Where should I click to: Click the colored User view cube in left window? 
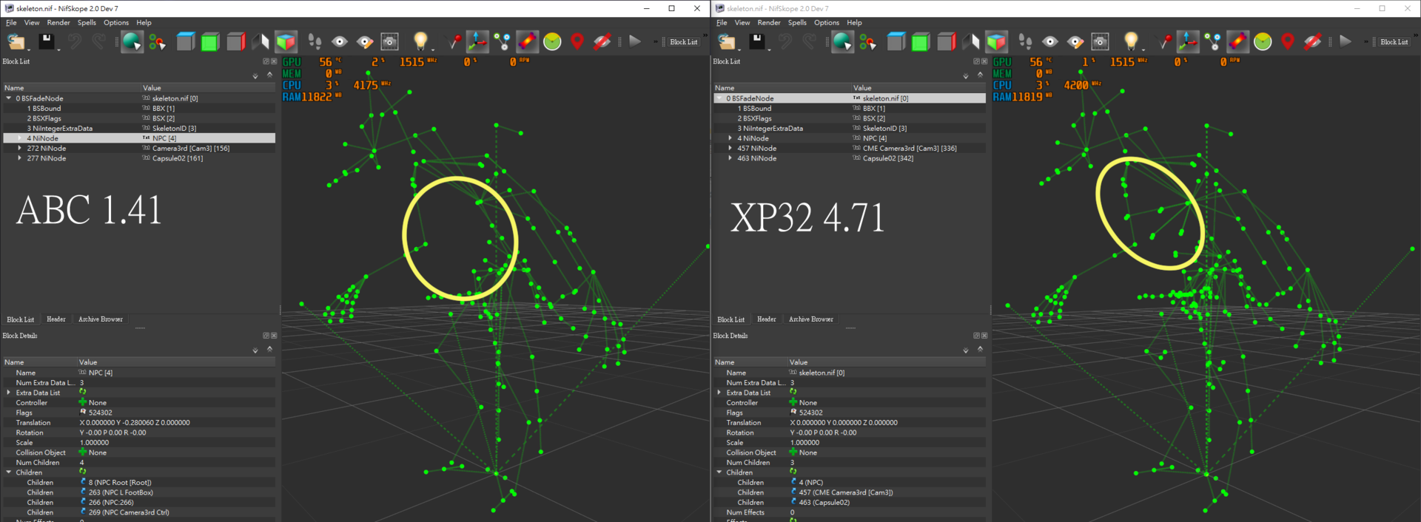286,42
